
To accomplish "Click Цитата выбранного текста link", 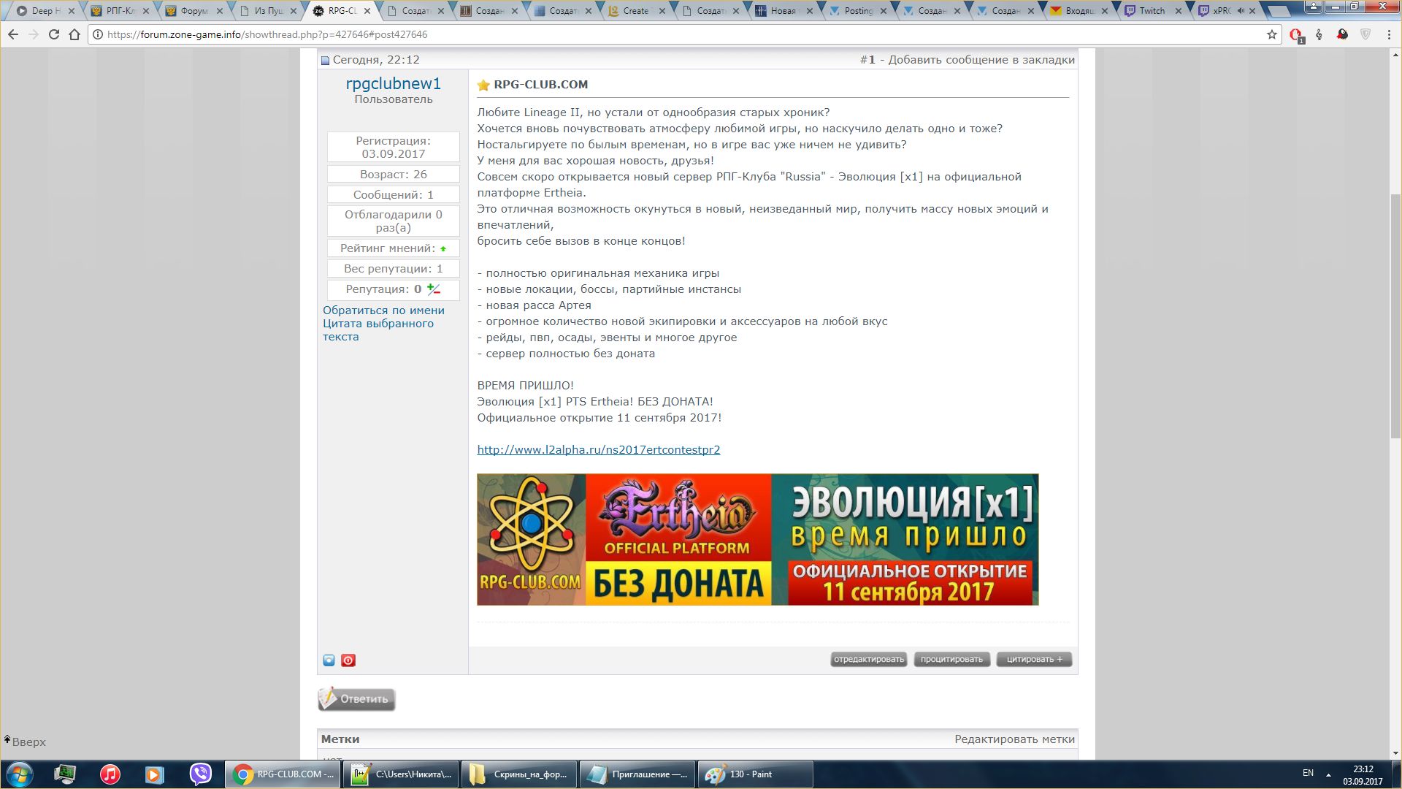I will point(378,330).
